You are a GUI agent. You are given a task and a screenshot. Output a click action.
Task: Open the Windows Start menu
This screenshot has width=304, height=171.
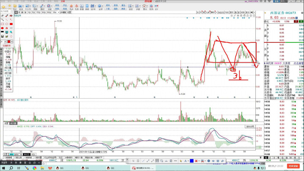[x=3, y=168]
